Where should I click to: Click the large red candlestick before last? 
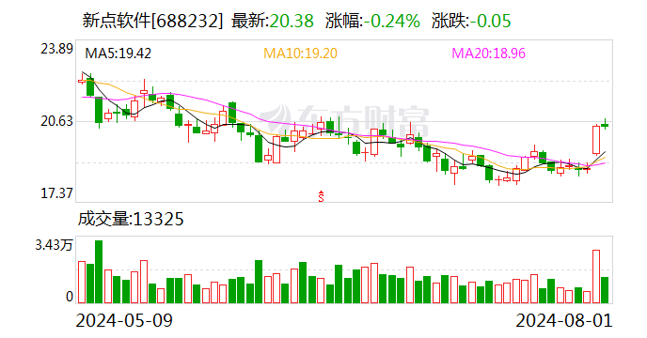[x=596, y=140]
